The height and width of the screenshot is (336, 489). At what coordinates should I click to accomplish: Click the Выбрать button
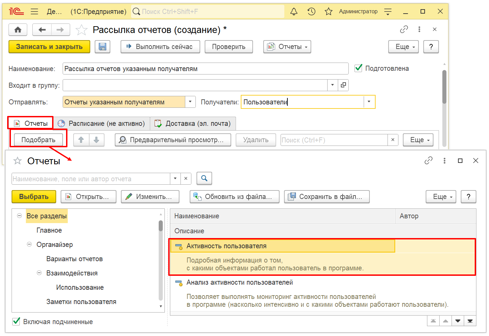pyautogui.click(x=34, y=197)
